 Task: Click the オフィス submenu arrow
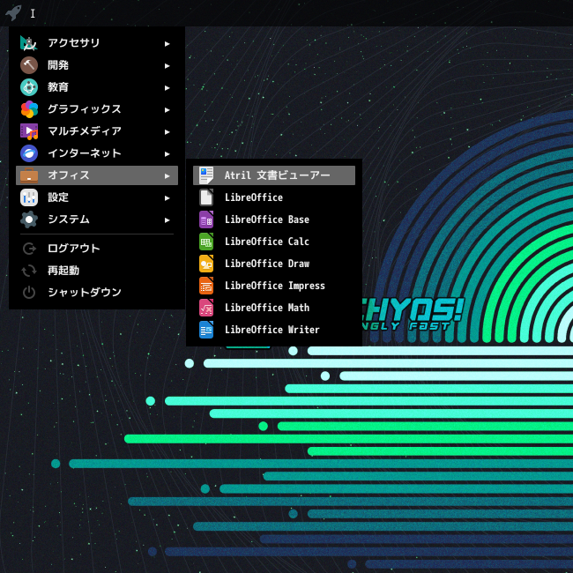point(167,175)
